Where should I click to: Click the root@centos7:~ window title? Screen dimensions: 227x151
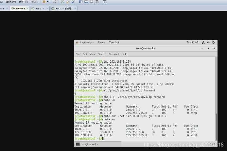pos(146,48)
